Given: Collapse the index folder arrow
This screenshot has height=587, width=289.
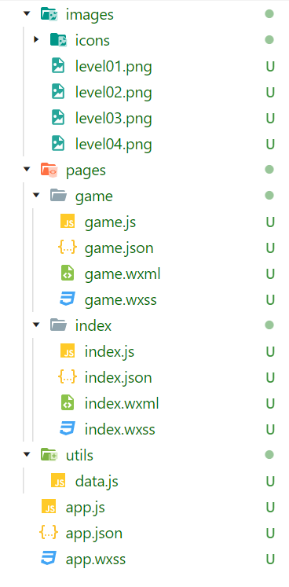Looking at the screenshot, I should tap(36, 325).
